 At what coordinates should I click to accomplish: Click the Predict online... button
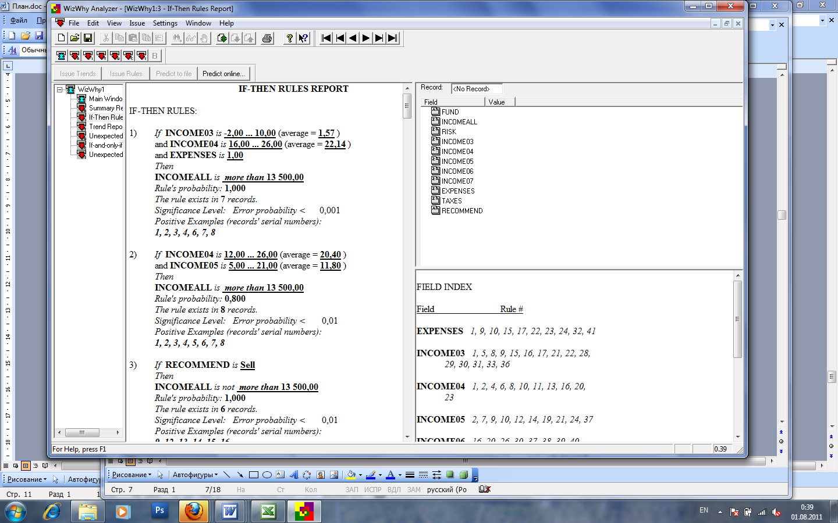(223, 74)
